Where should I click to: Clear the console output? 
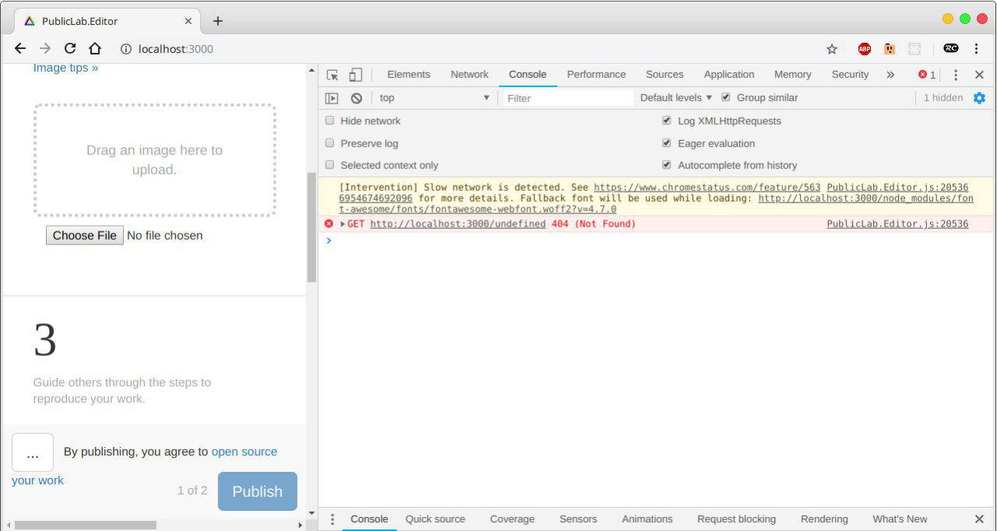356,98
